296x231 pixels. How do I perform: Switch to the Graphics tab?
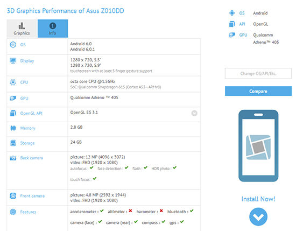tap(22, 29)
